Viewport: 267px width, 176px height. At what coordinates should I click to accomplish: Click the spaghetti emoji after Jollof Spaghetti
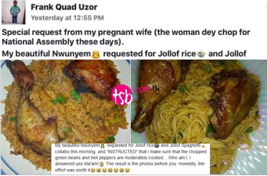coord(203,145)
